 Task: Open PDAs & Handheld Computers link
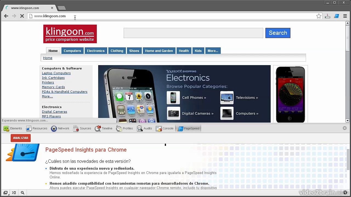click(65, 92)
